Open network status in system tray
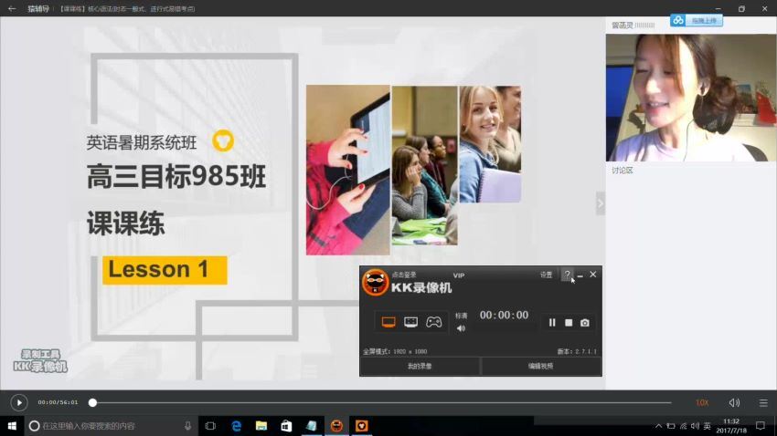777x436 pixels. 684,426
